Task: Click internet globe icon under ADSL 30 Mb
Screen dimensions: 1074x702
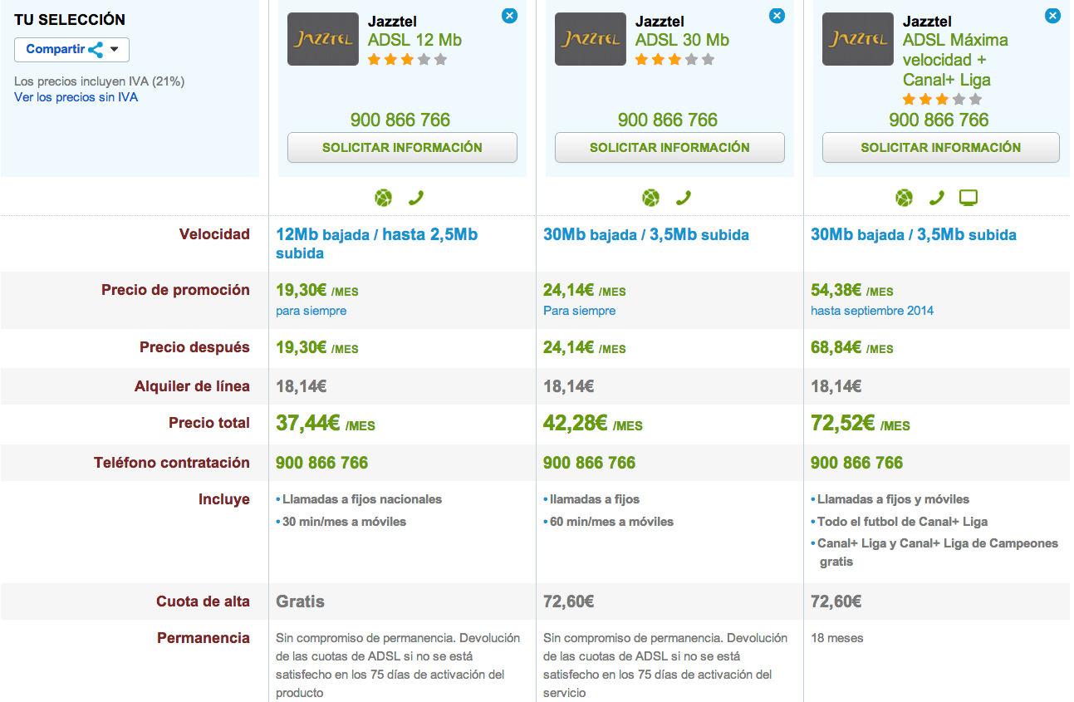Action: [x=650, y=198]
